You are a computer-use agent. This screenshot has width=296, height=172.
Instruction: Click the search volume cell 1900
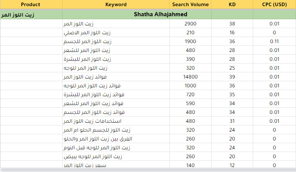click(x=190, y=41)
